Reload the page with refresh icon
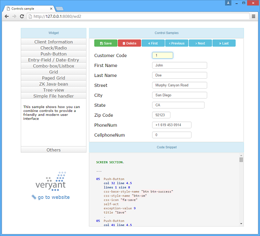260x236 pixels. (x=22, y=16)
